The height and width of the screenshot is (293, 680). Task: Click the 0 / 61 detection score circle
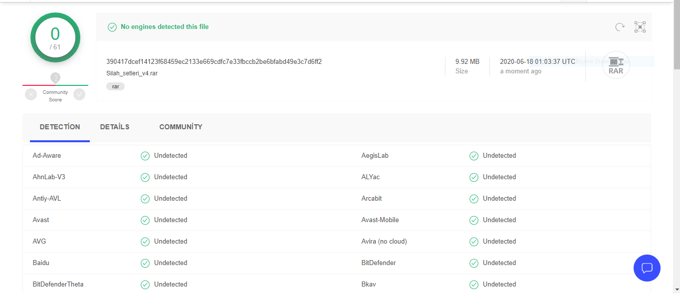(x=55, y=37)
